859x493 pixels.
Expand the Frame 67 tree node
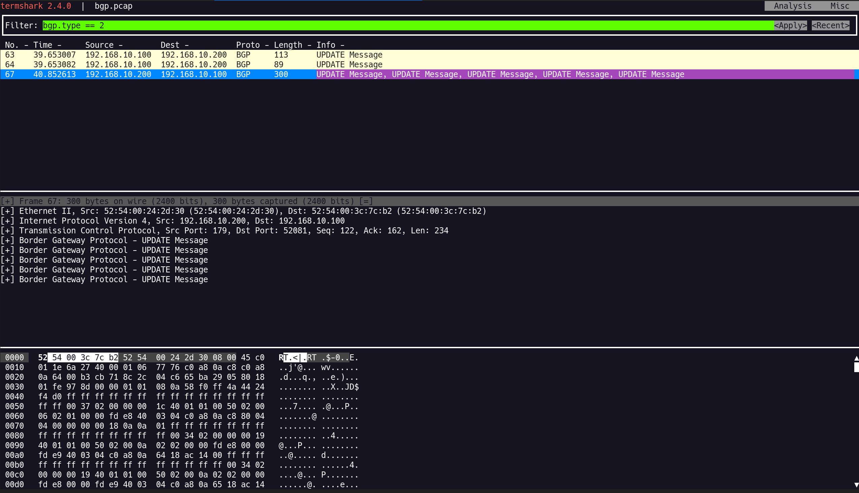click(7, 201)
